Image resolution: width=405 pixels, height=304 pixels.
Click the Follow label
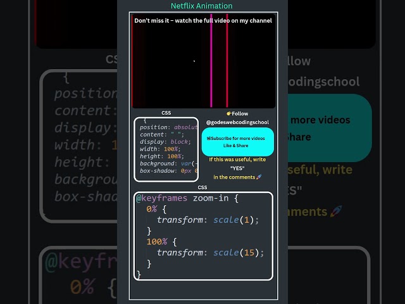(x=240, y=113)
